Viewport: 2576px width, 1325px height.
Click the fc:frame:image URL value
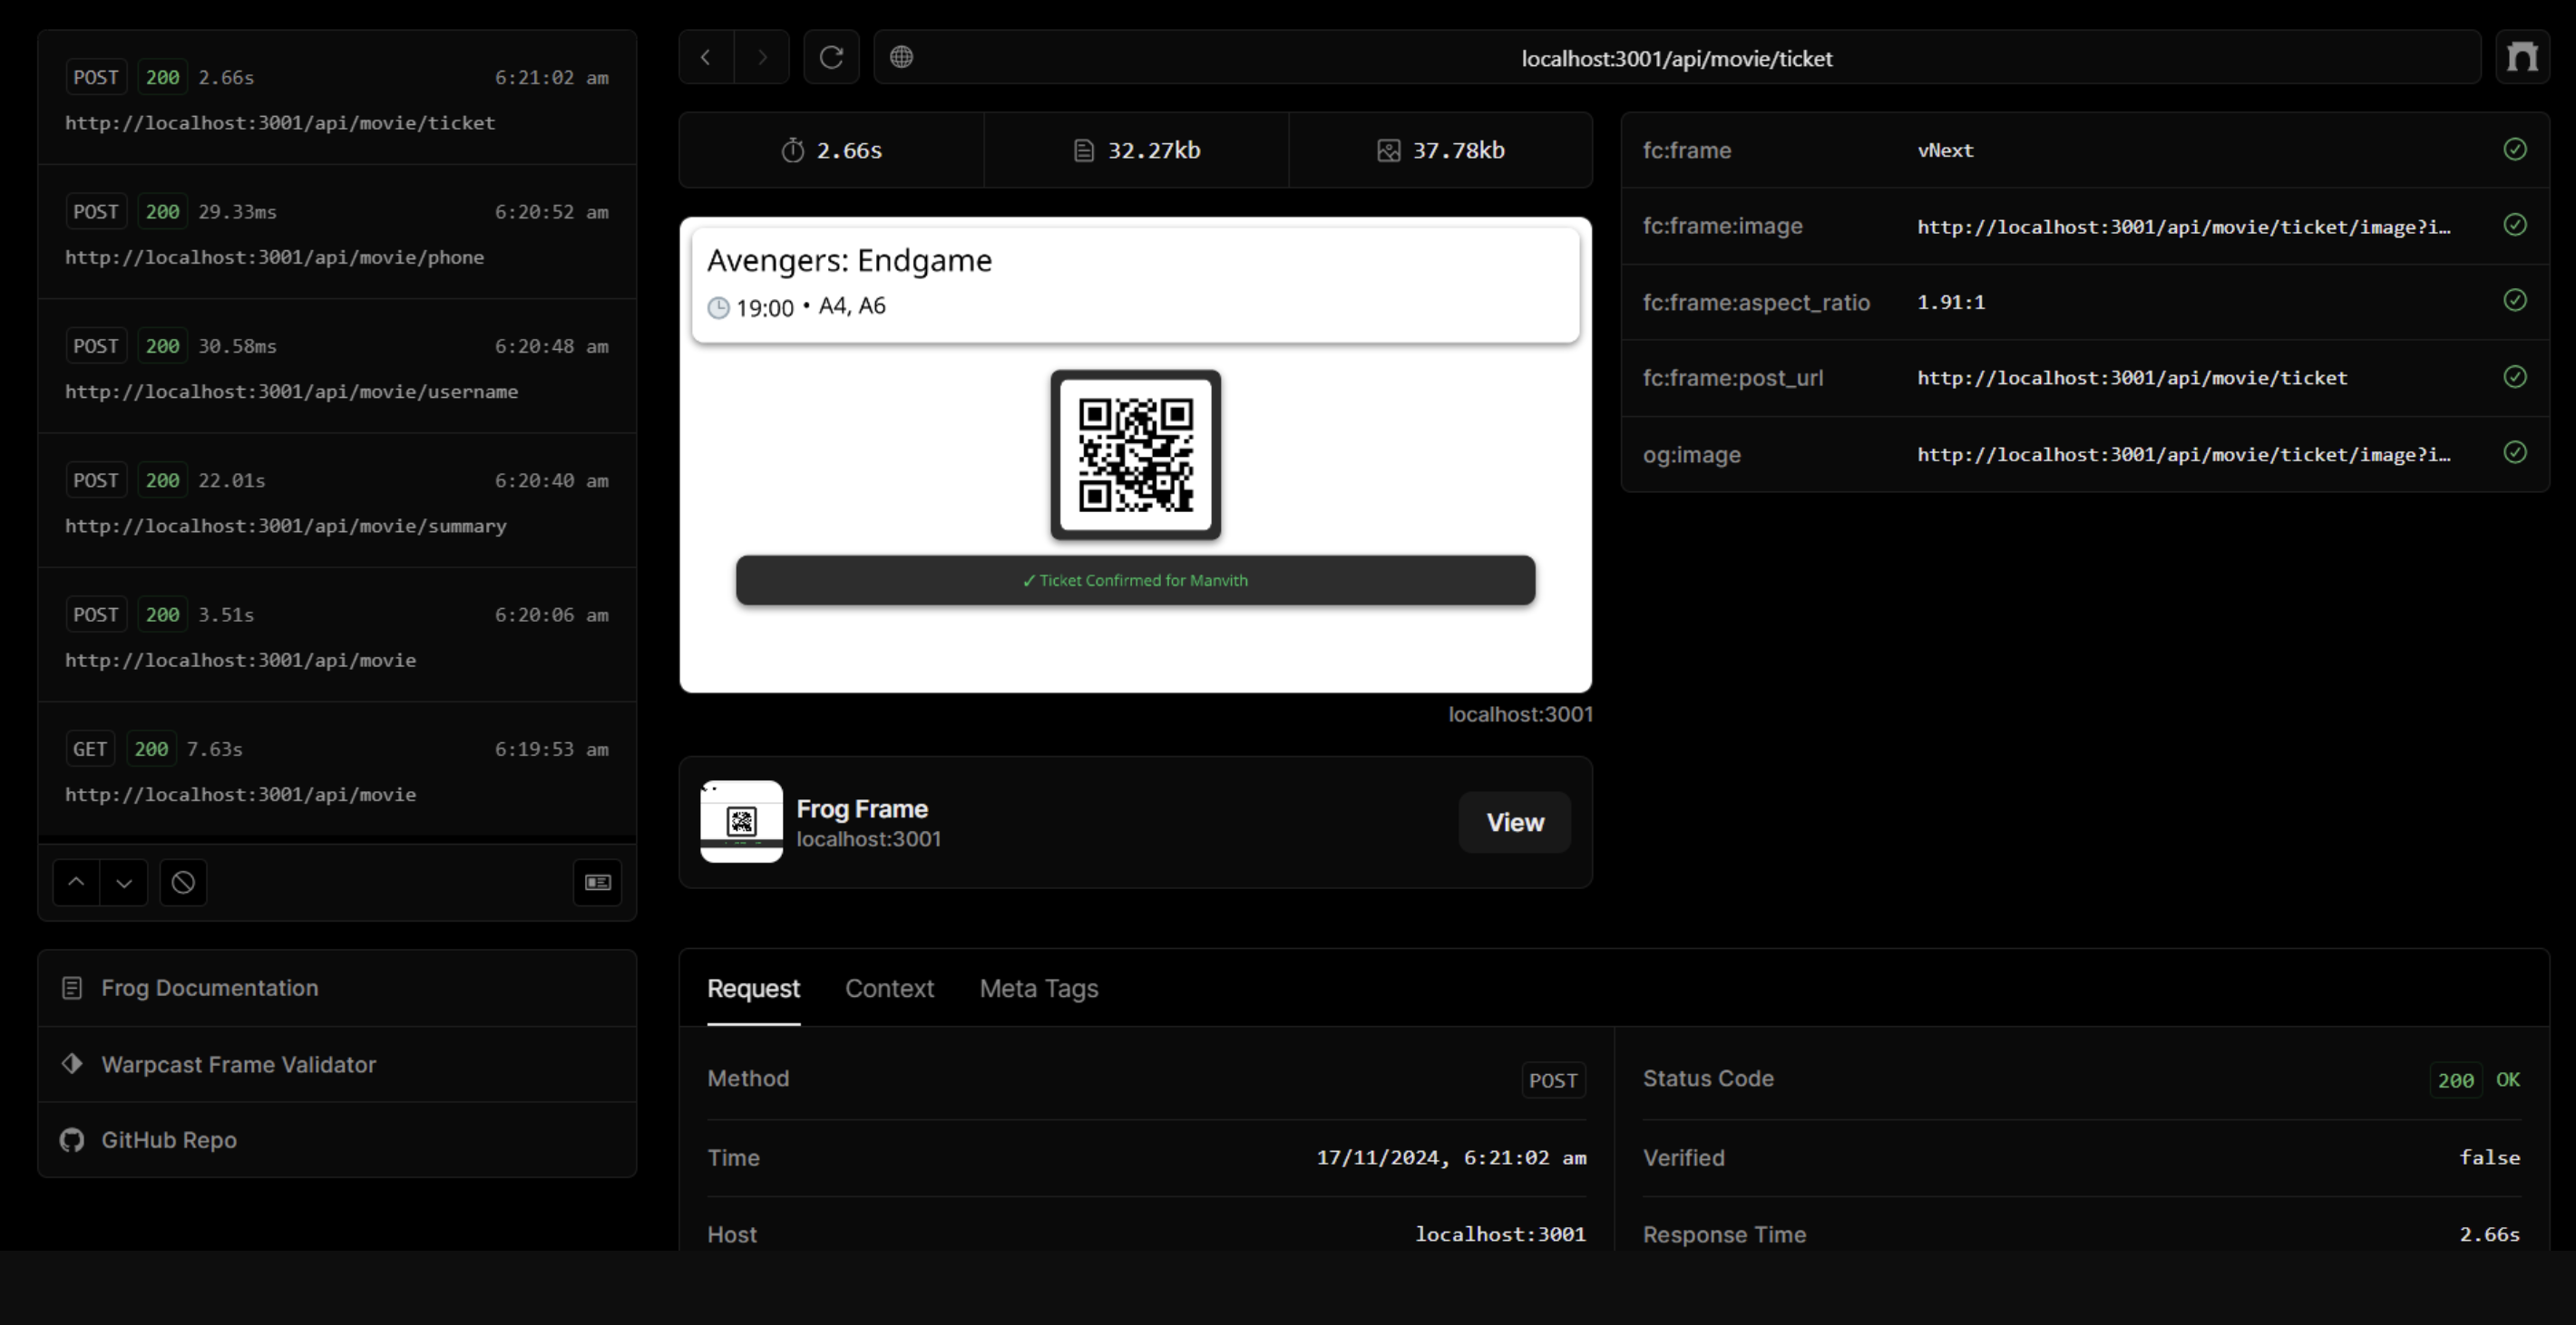2184,227
